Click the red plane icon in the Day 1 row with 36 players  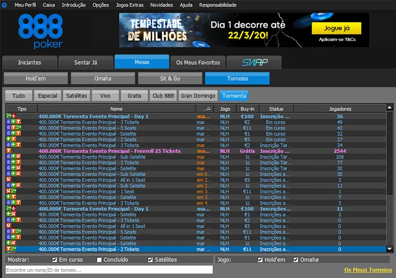[14, 116]
